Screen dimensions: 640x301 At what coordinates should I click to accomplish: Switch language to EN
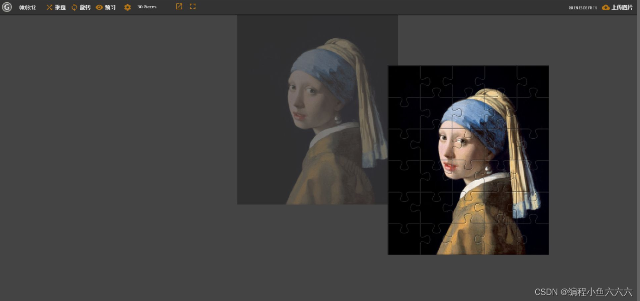coord(576,8)
